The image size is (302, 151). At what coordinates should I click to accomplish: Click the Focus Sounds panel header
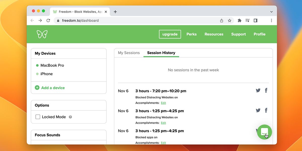point(68,135)
